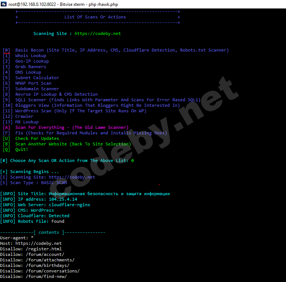
Task: Click the '[9] SQLi Scanner' line
Action: coord(101,100)
